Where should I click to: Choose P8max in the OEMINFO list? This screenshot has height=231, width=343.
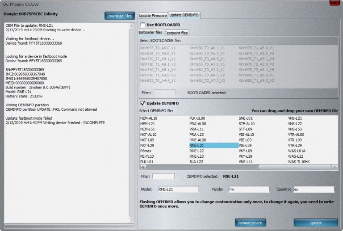point(146,151)
